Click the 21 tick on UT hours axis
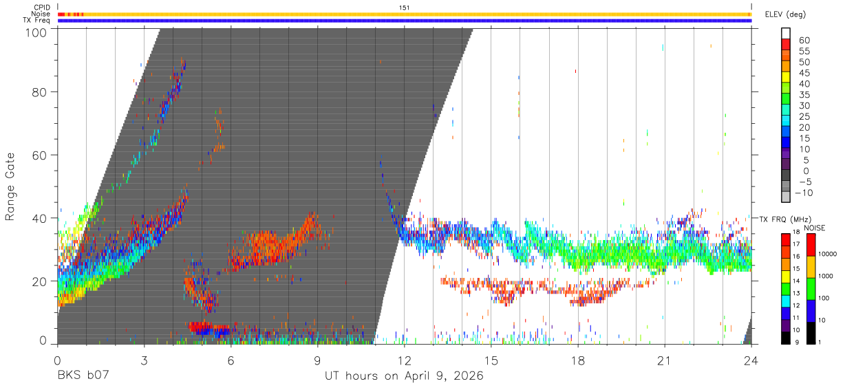Image resolution: width=845 pixels, height=390 pixels. 665,360
